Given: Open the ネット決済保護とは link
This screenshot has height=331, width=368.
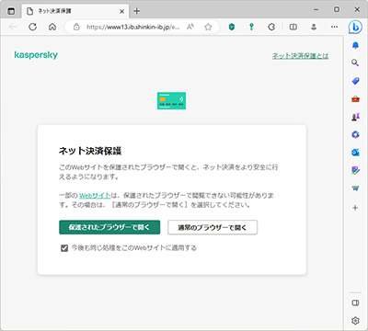Looking at the screenshot, I should pyautogui.click(x=300, y=56).
